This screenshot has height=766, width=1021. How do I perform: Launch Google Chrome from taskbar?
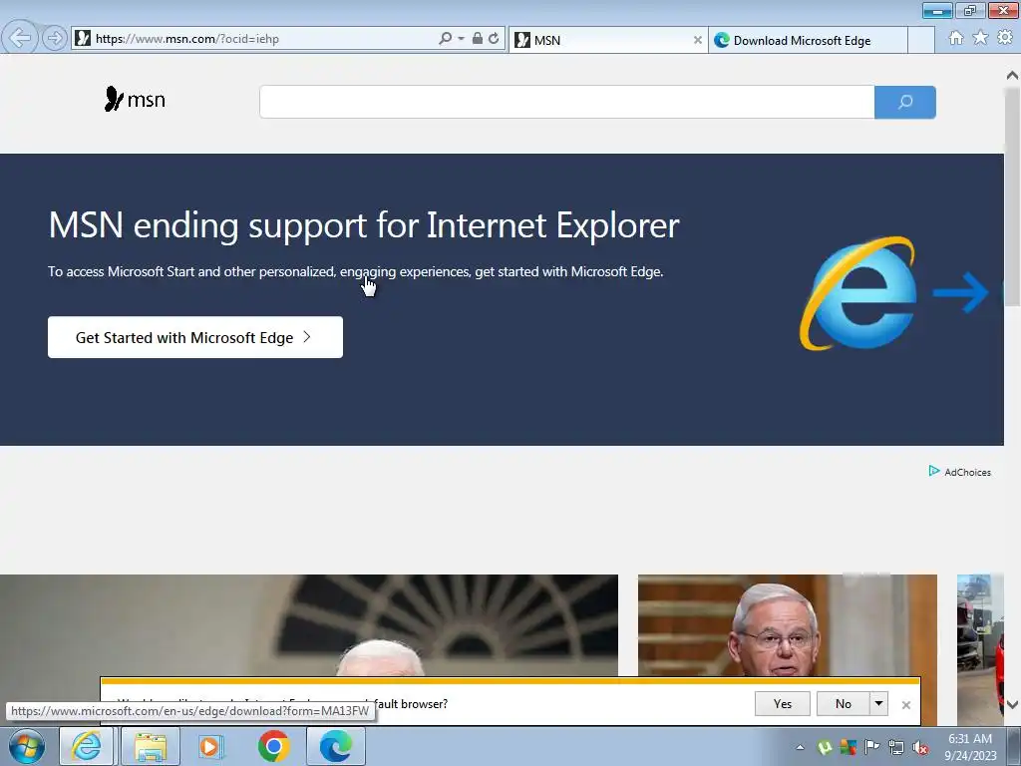point(273,746)
